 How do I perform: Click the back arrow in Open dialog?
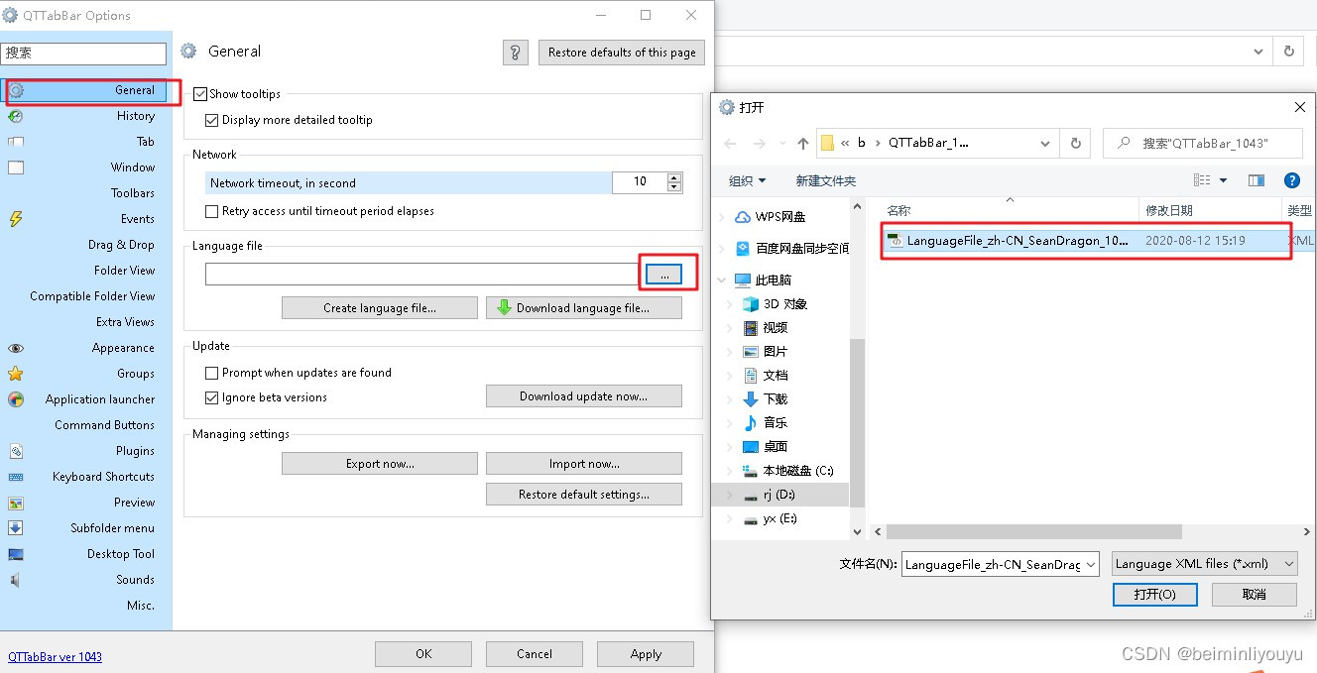(x=731, y=144)
